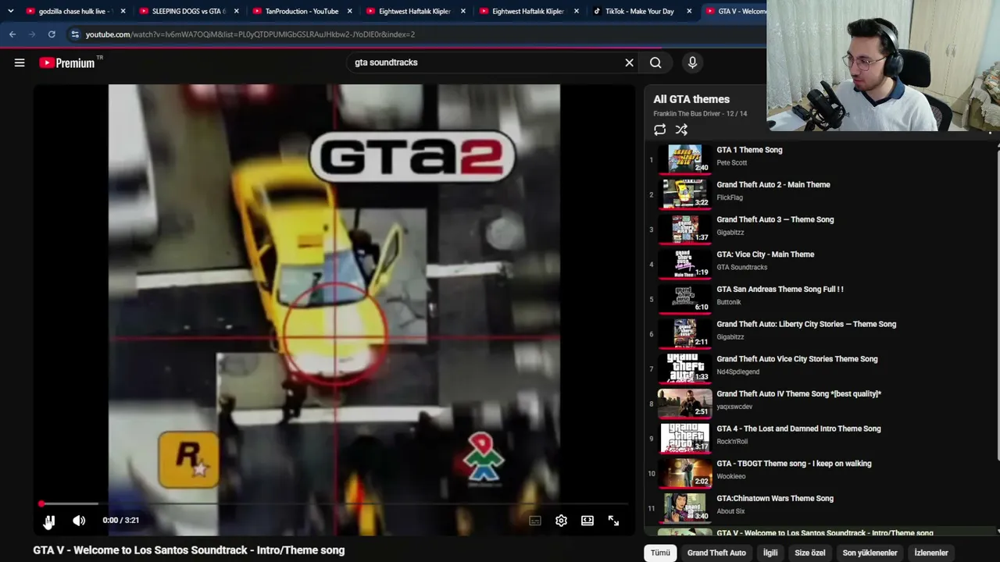Toggle playlist loop
The height and width of the screenshot is (562, 1000).
660,130
